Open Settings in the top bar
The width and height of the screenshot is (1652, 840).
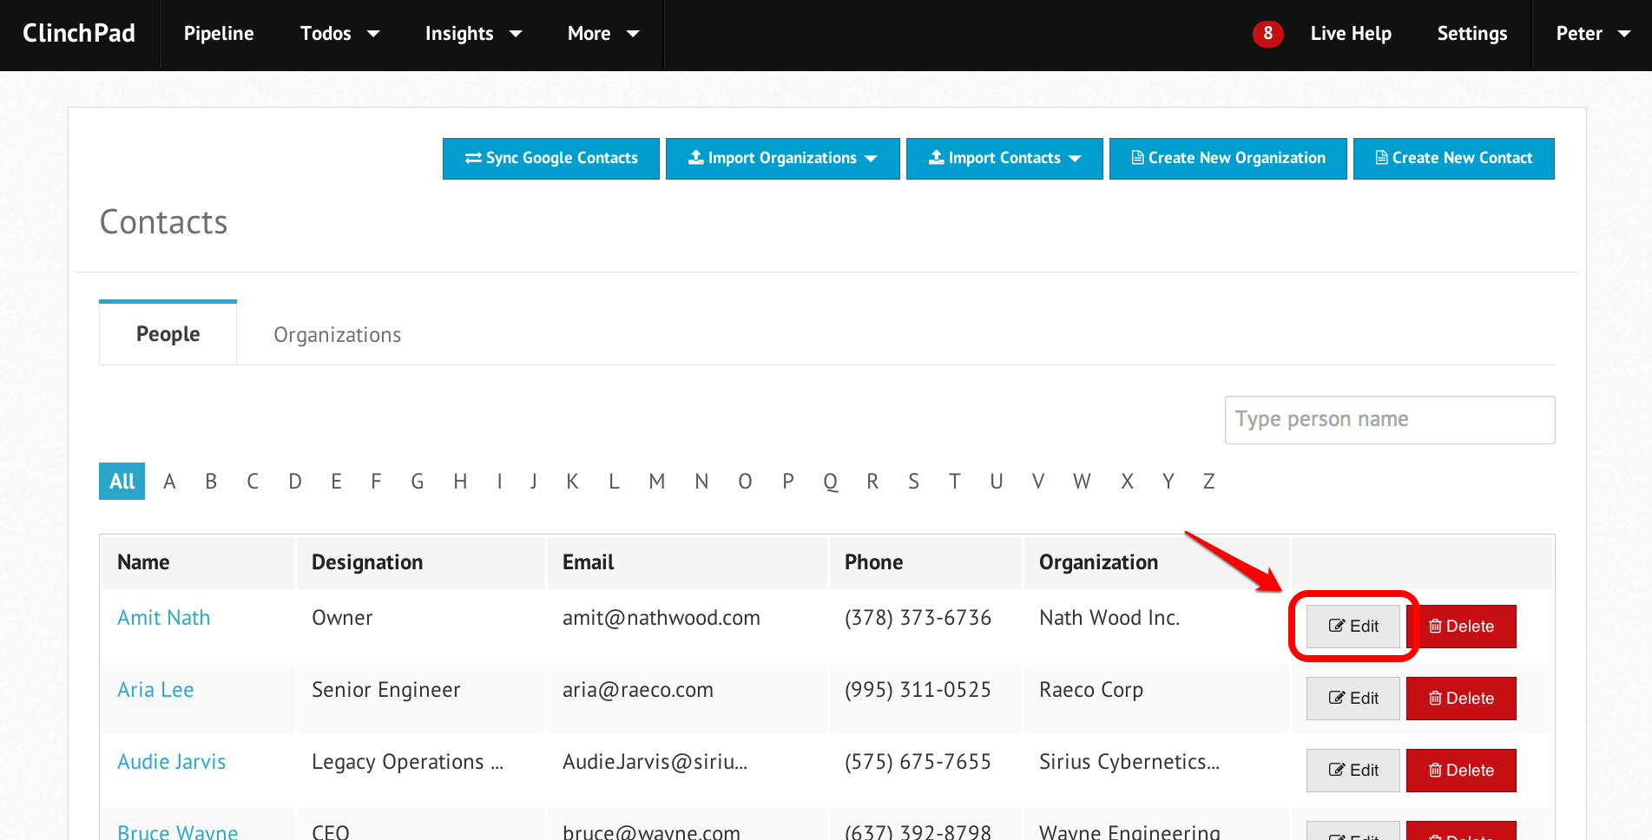[x=1472, y=34]
